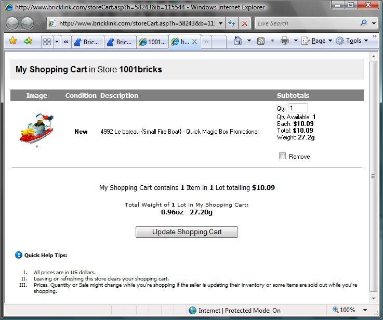The height and width of the screenshot is (320, 383).
Task: Refresh the page with the Refresh icon
Action: click(x=232, y=23)
